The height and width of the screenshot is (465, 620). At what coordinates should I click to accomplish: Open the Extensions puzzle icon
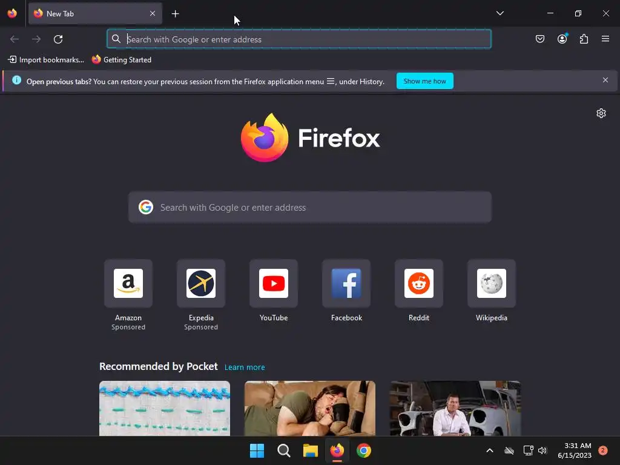pos(584,39)
